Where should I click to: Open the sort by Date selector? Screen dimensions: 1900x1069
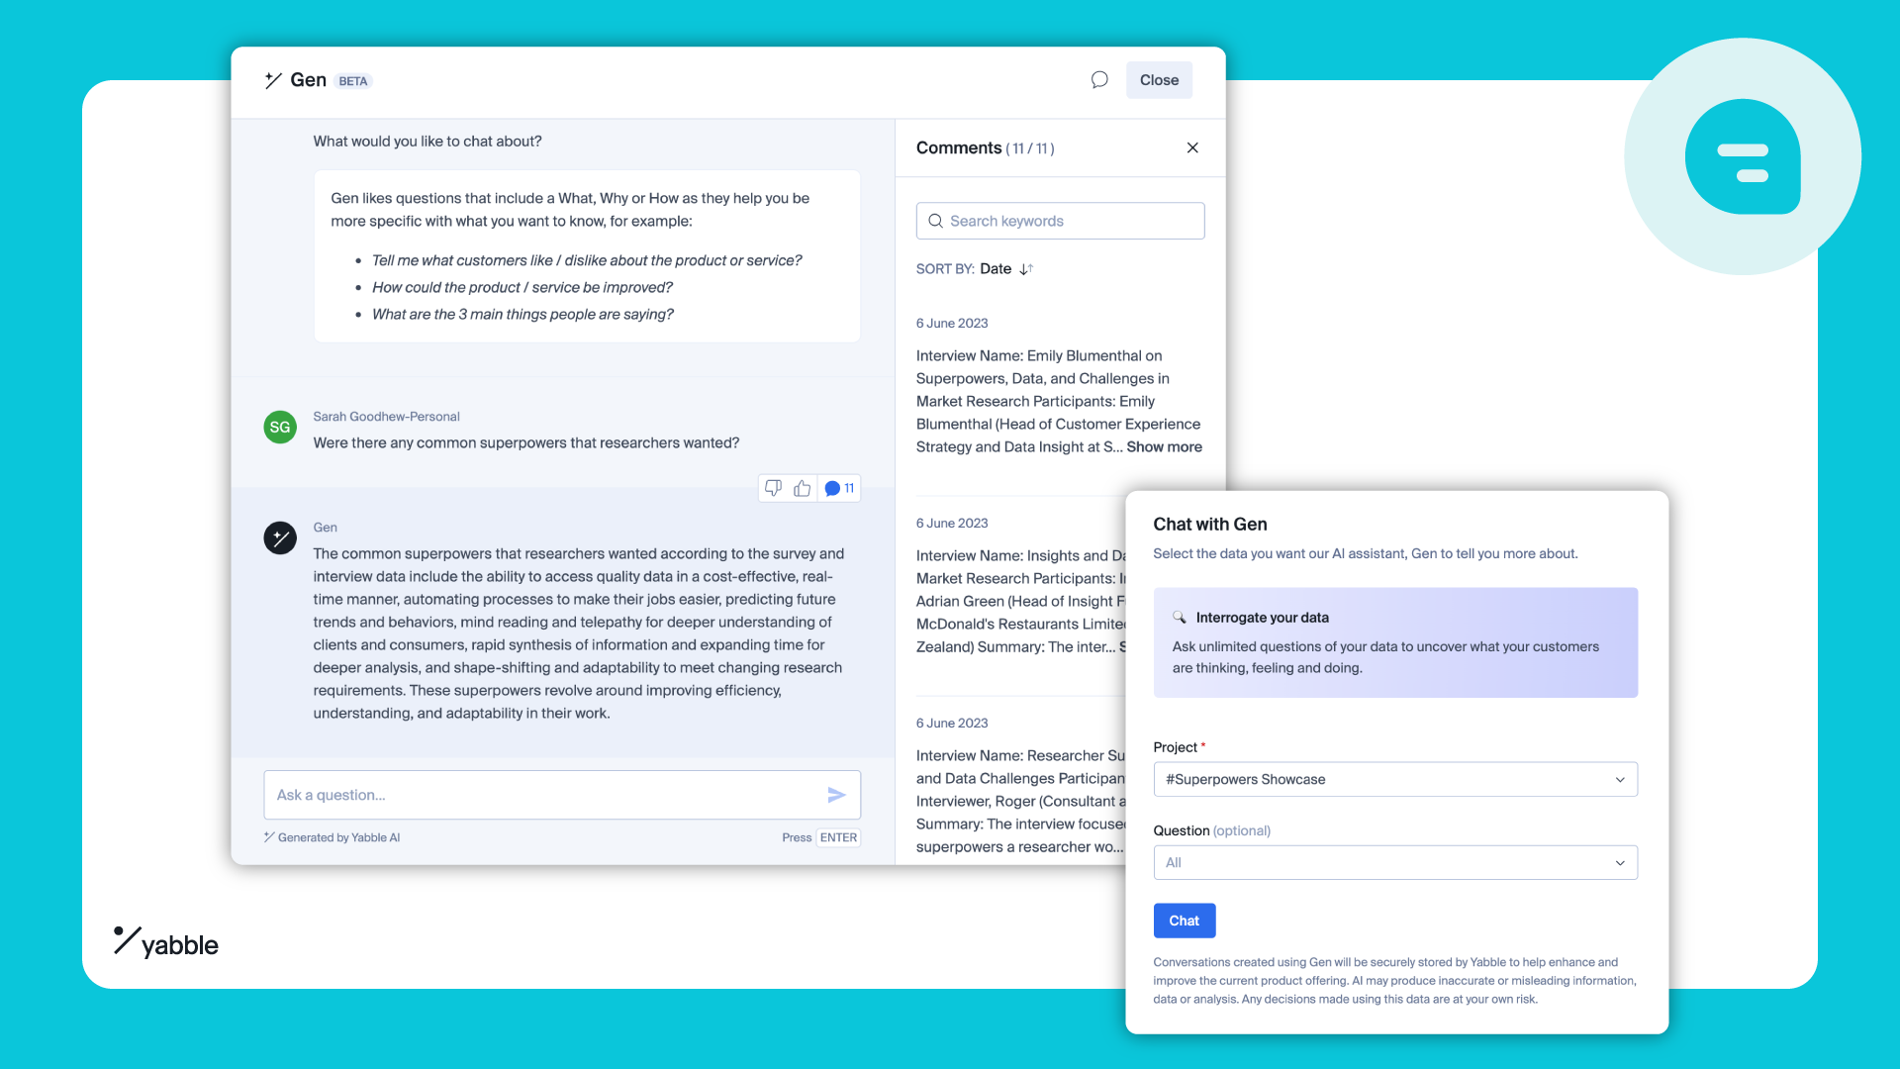point(996,269)
